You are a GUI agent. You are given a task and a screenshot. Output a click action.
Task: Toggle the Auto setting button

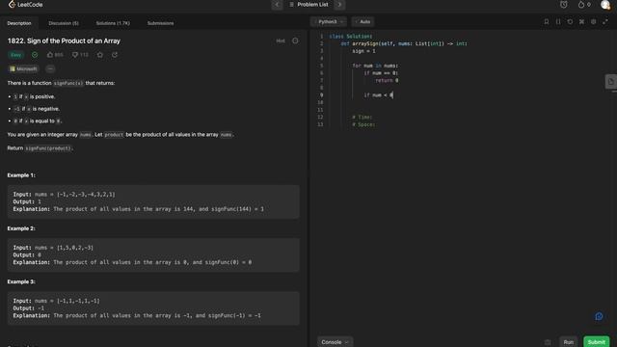coord(362,21)
